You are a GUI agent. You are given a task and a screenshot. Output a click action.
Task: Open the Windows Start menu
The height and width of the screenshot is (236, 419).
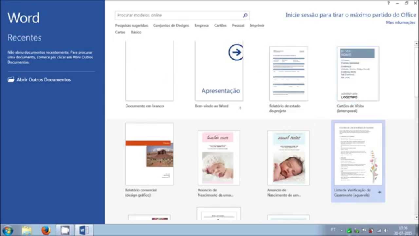click(7, 230)
